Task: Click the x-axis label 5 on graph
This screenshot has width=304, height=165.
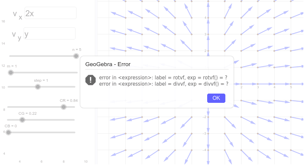Action: 291,87
